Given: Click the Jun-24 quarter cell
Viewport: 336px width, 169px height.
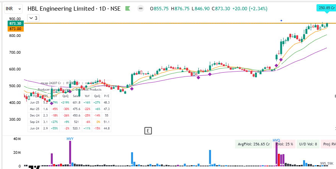Looking at the screenshot, I should click(34, 128).
